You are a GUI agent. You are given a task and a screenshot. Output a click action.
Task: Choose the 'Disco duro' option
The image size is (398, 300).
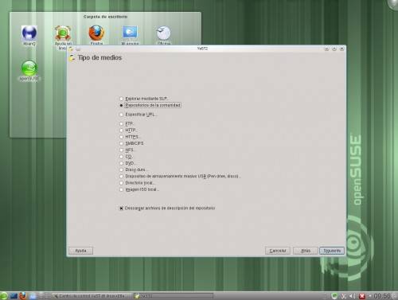[121, 169]
